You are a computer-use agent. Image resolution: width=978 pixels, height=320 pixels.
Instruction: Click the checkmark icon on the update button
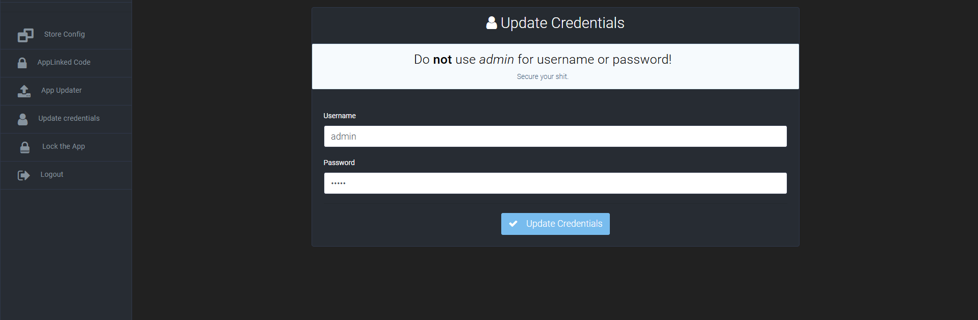click(513, 224)
